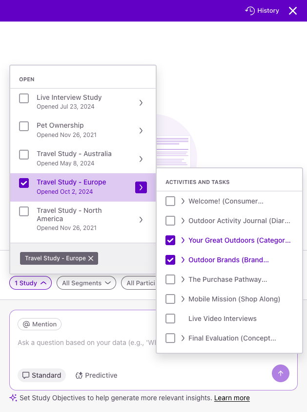Click the purple send arrow button
The image size is (307, 412).
click(x=281, y=373)
